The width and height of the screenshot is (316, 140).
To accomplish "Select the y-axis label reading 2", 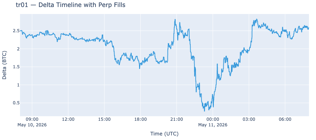I will (x=18, y=49).
